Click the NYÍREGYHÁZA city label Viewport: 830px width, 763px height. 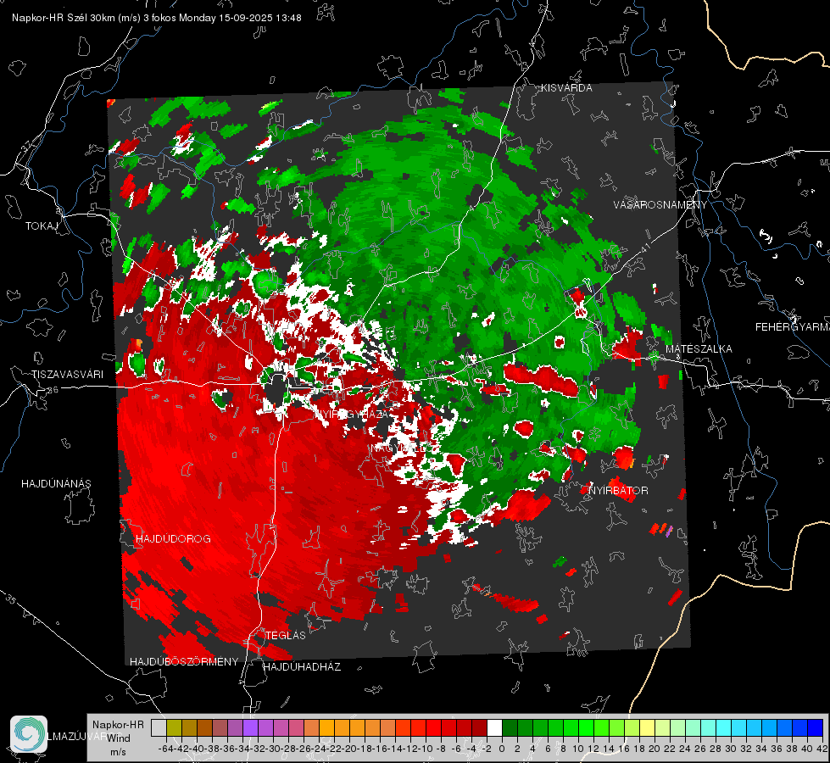click(353, 414)
